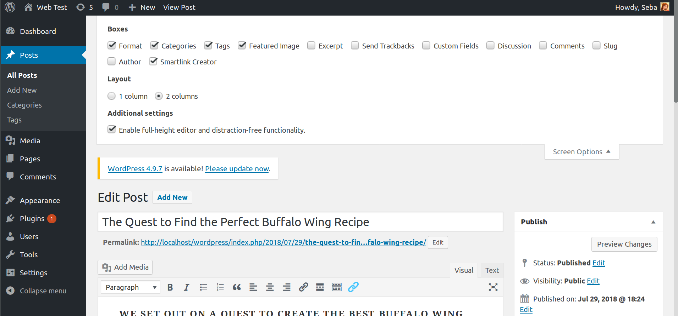Uncheck the Categories box option
Viewport: 678px width, 316px height.
(154, 46)
